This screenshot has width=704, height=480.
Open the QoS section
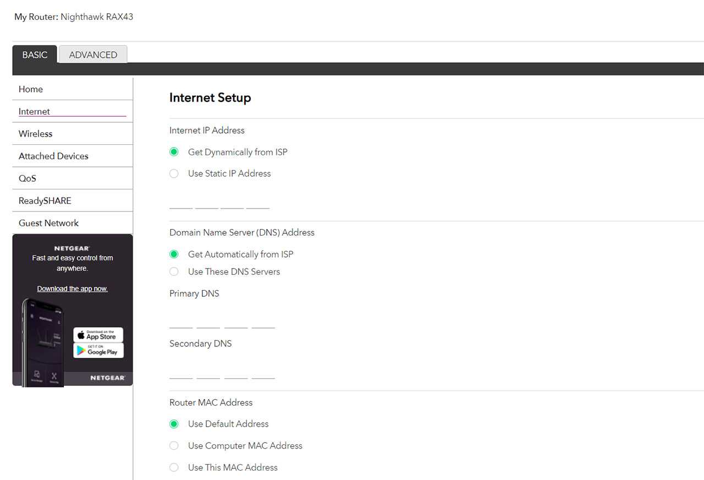click(28, 178)
